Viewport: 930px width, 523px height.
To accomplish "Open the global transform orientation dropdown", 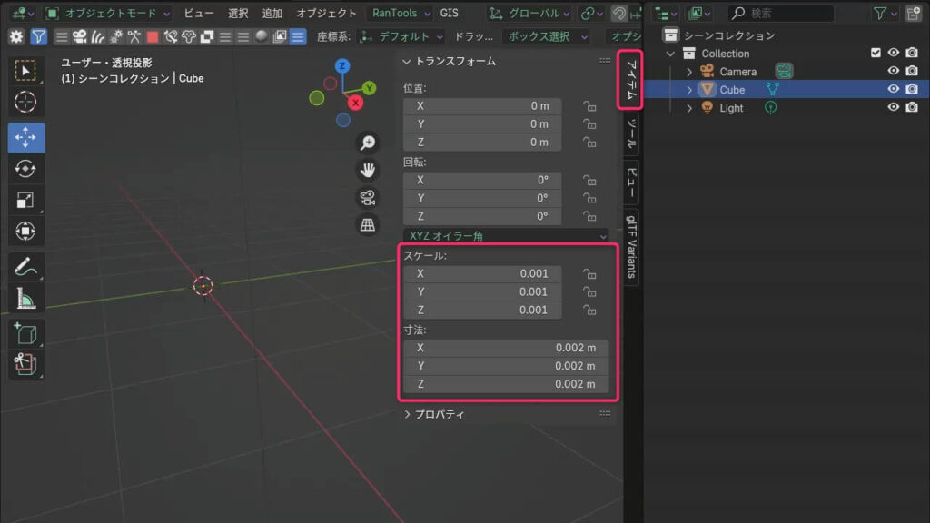I will [x=529, y=13].
